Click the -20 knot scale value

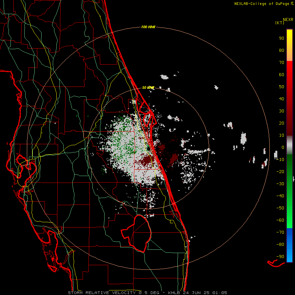tap(280, 171)
